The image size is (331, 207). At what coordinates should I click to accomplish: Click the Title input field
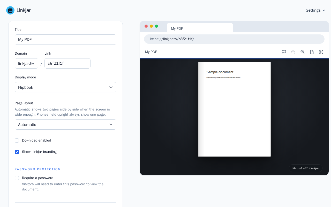pyautogui.click(x=65, y=40)
